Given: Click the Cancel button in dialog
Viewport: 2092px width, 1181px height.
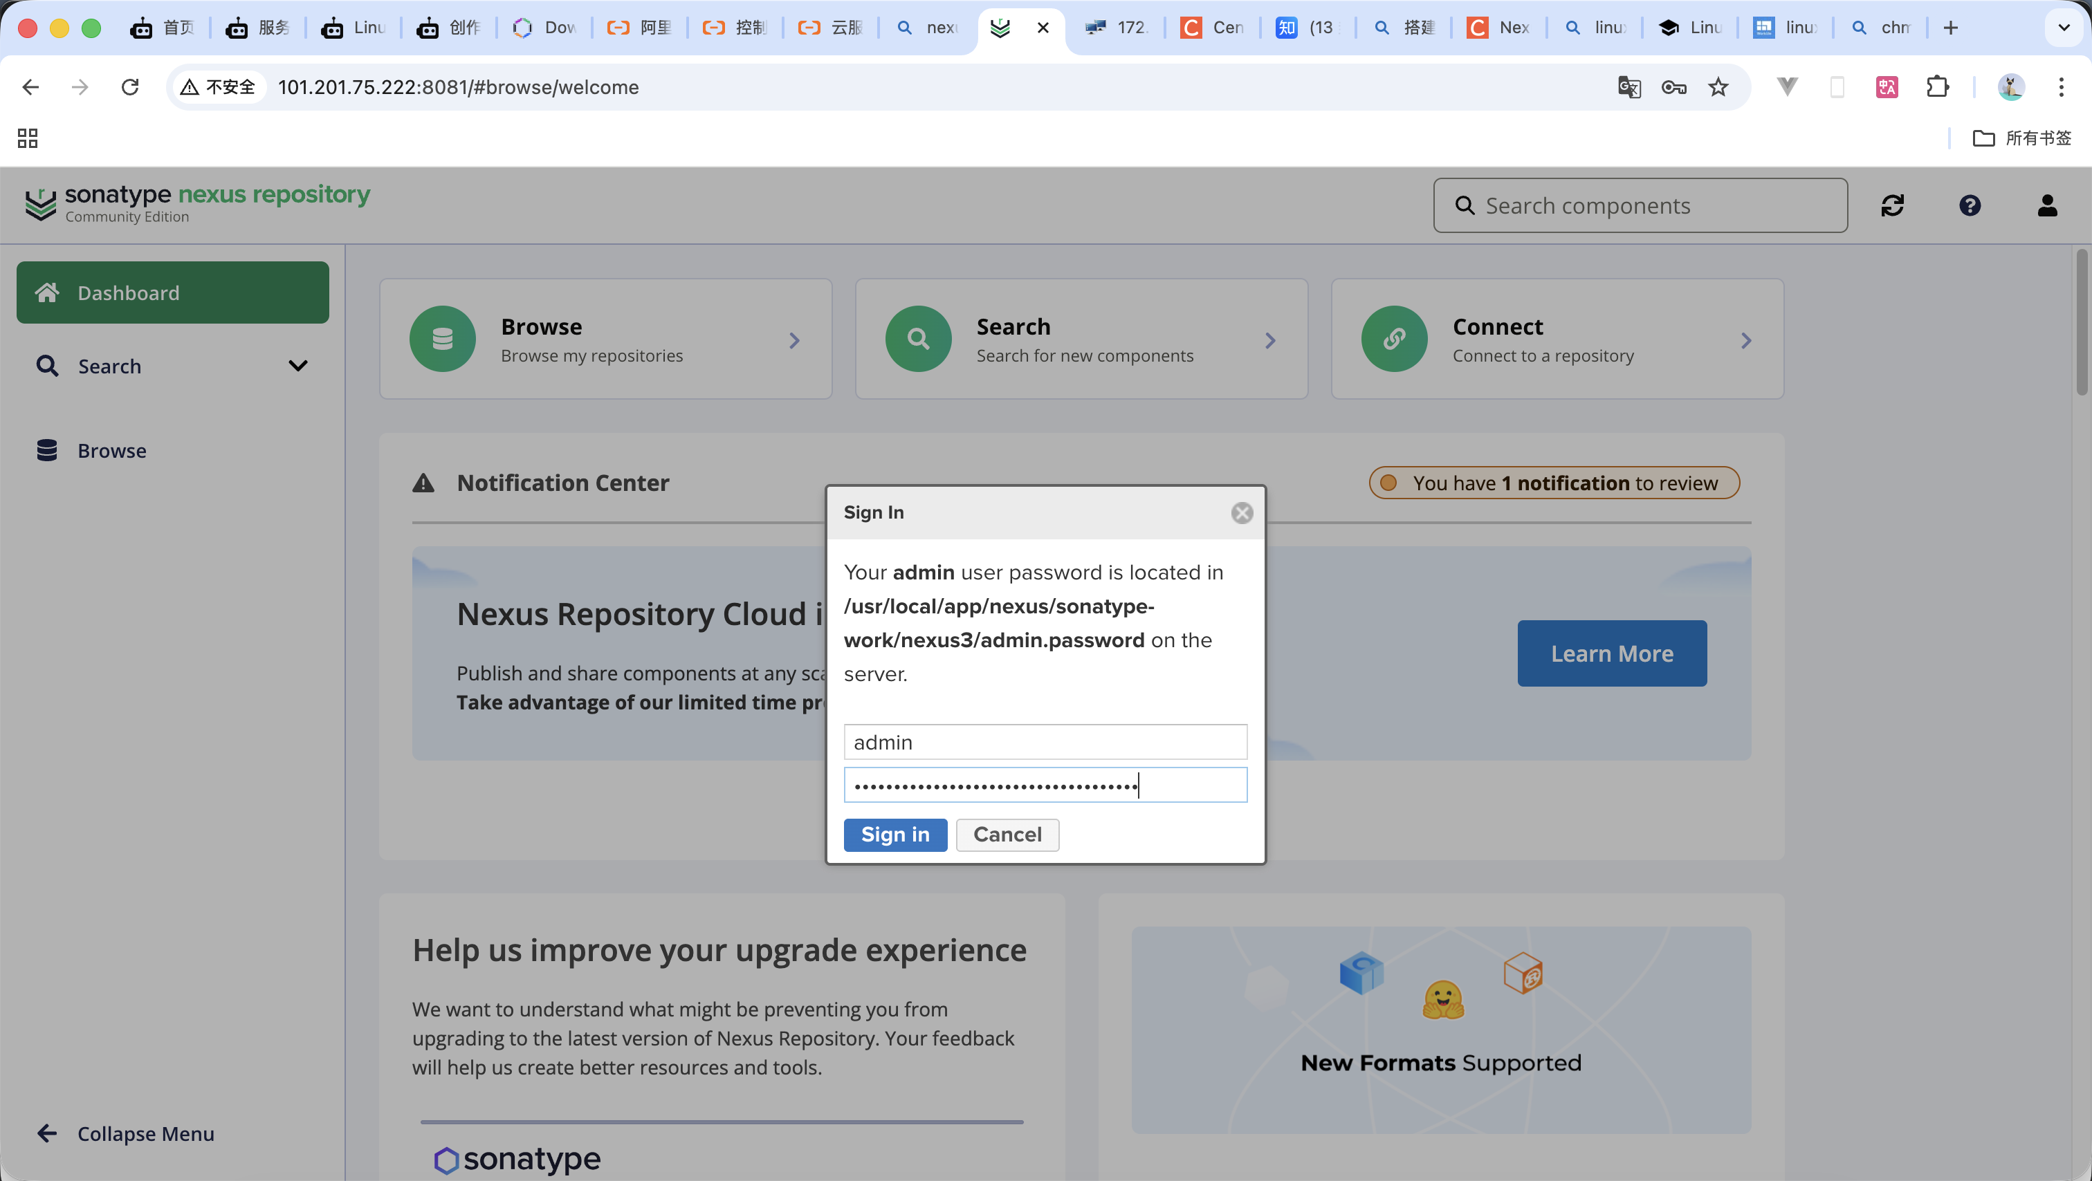Looking at the screenshot, I should click(x=1007, y=835).
